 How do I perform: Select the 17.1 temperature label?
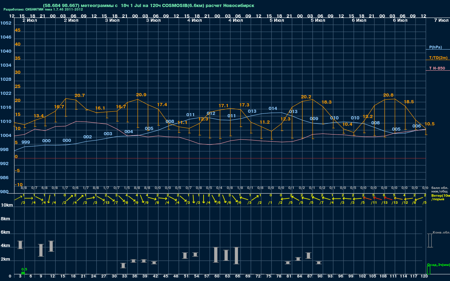[224, 106]
